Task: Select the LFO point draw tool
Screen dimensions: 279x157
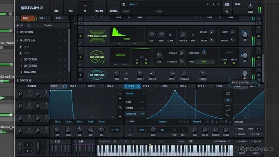Action: (228, 100)
